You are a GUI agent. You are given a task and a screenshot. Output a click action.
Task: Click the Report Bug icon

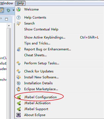(x=19, y=49)
